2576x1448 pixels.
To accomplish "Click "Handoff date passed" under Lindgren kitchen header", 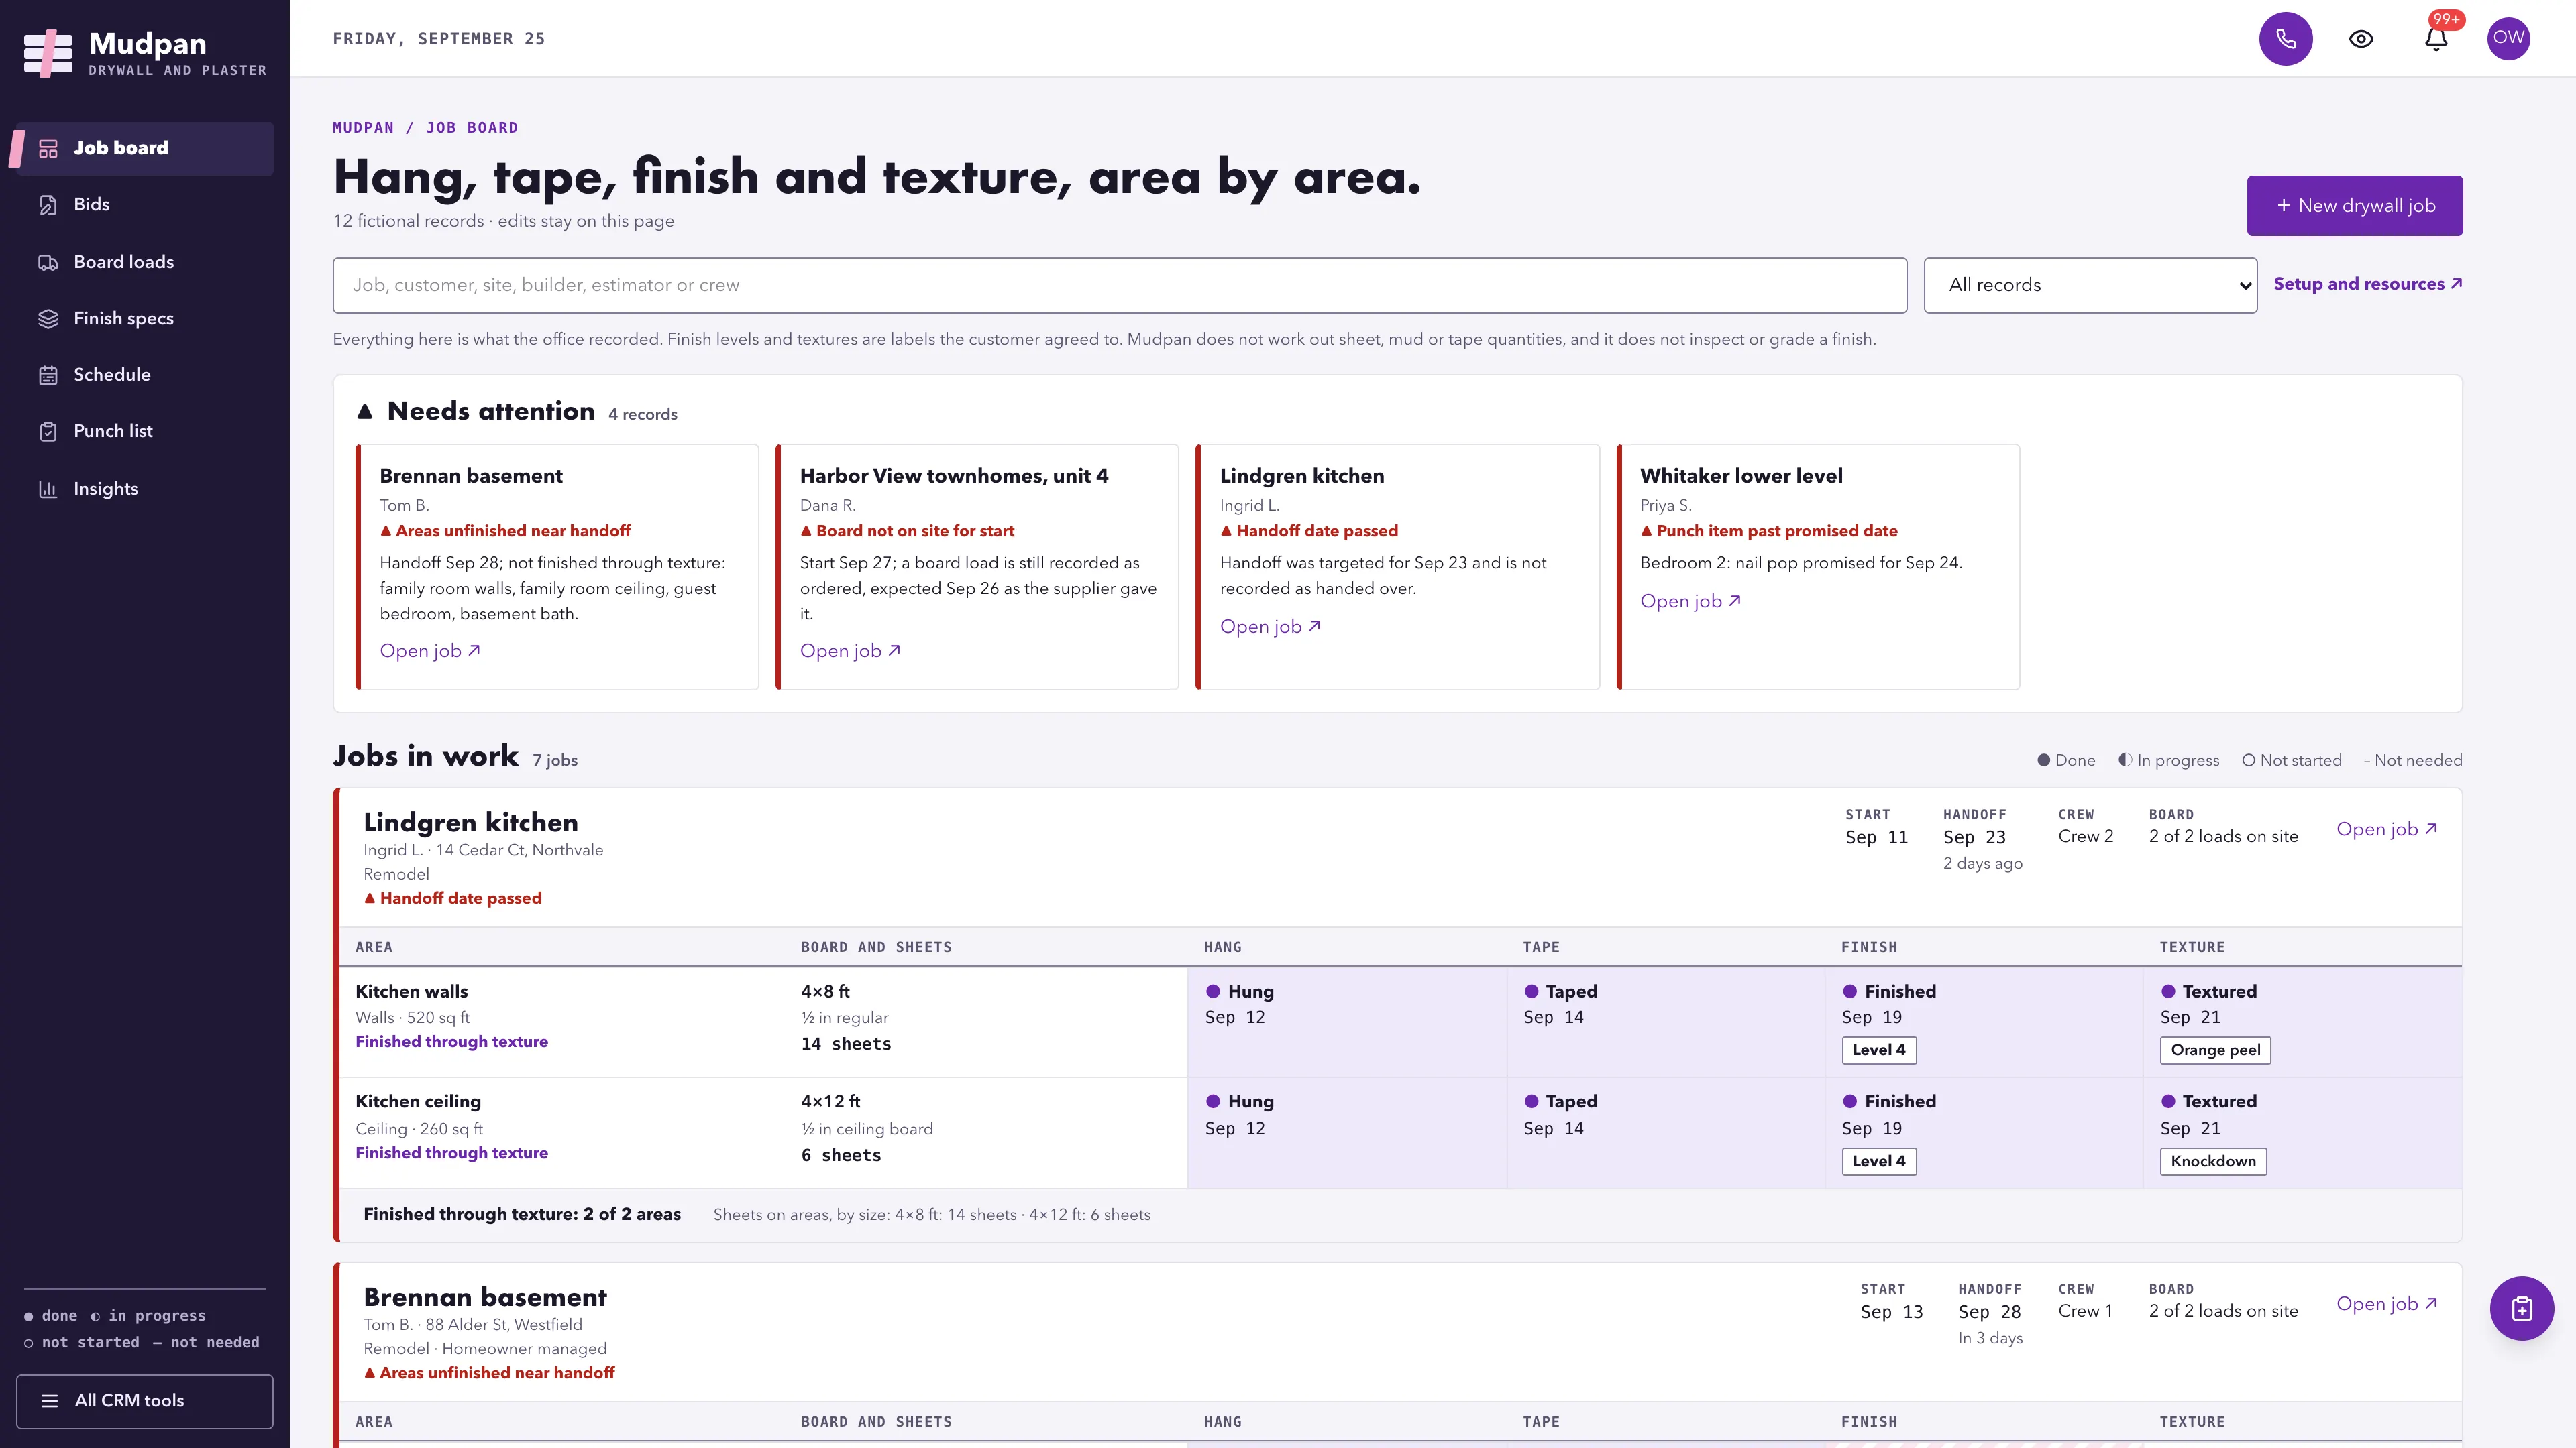I will tap(460, 898).
